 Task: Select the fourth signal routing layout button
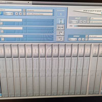tap(60, 39)
